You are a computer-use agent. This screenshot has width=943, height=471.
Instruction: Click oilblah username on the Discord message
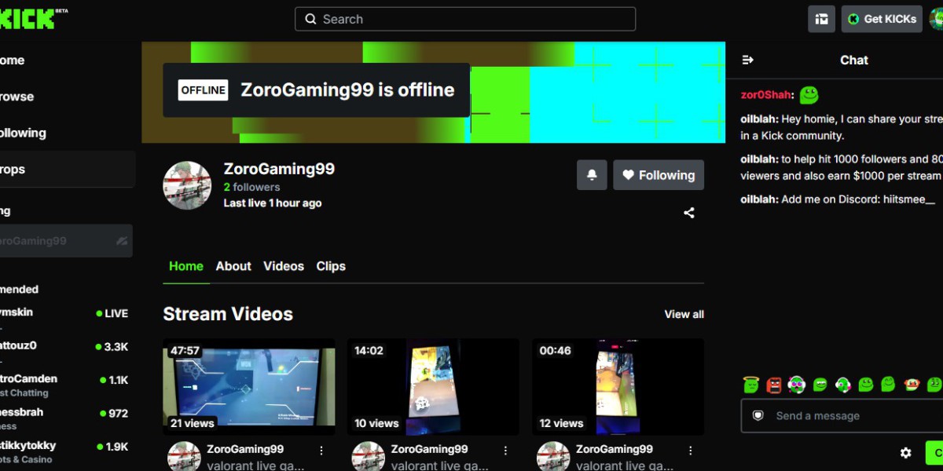tap(758, 199)
